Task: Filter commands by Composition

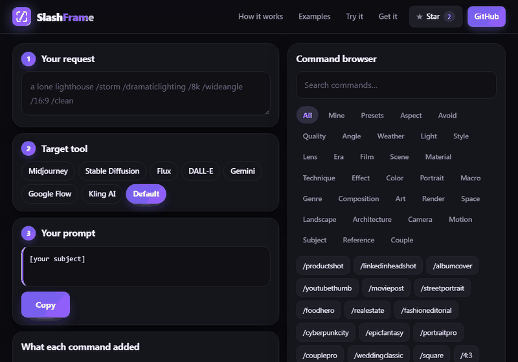Action: [x=359, y=199]
